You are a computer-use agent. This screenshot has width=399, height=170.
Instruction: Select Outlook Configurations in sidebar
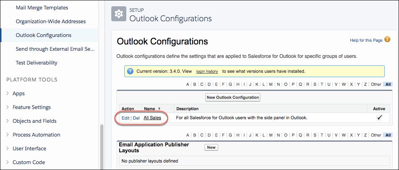(x=43, y=35)
